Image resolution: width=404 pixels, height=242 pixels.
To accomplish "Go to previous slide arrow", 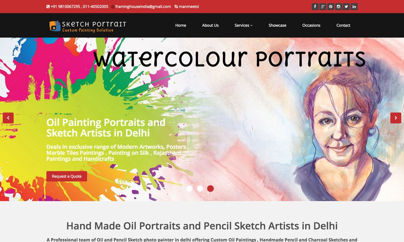I will pyautogui.click(x=8, y=118).
